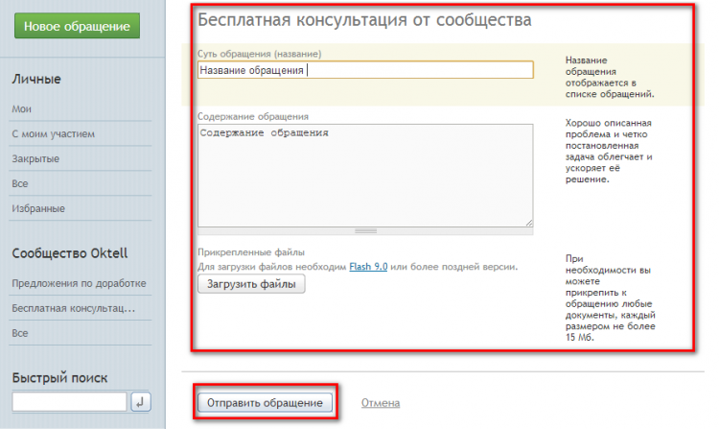Click the quick search submit arrow icon
This screenshot has width=719, height=429.
(x=140, y=402)
